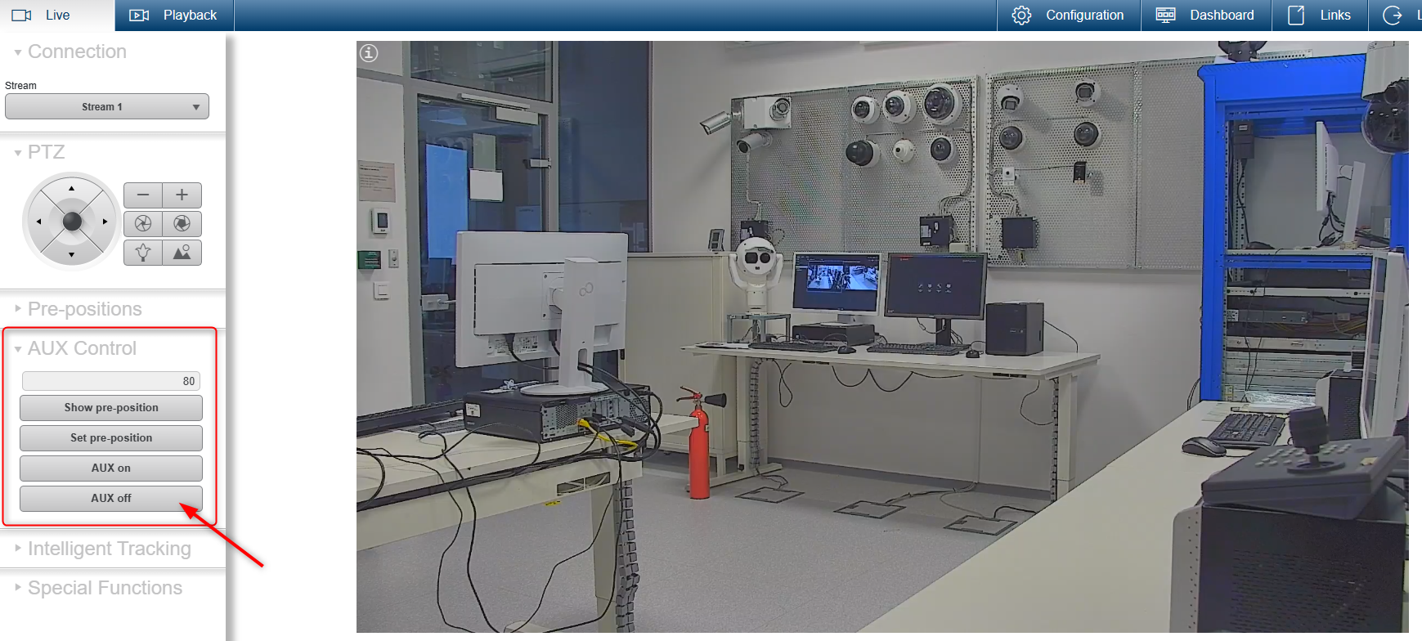The width and height of the screenshot is (1422, 641).
Task: Open the iris with the right aperture icon
Action: tap(182, 223)
